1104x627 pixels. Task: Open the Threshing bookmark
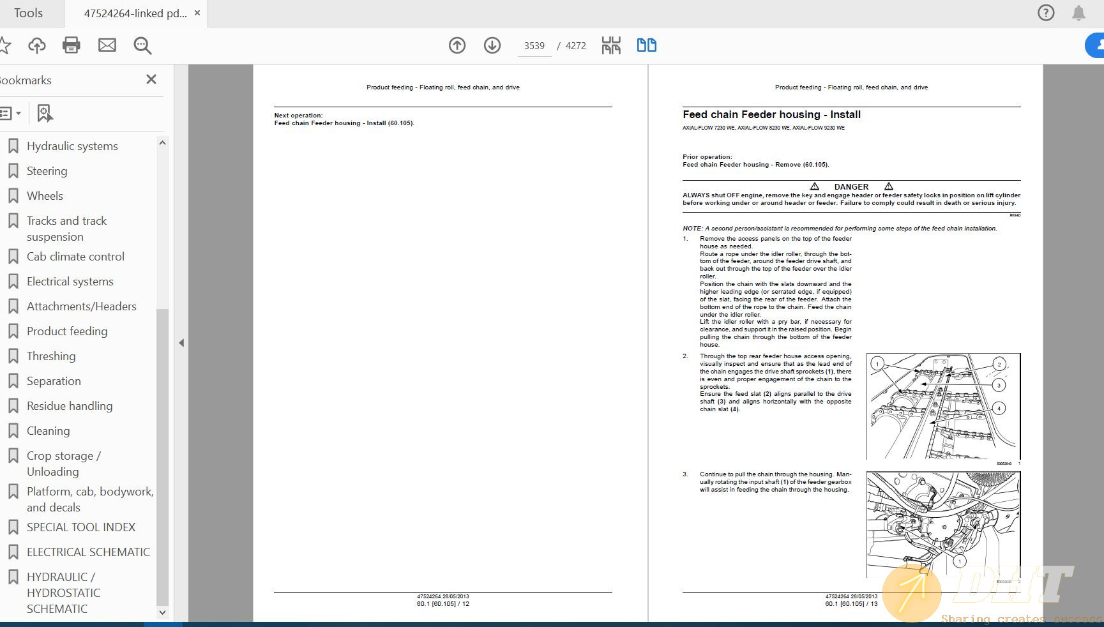coord(51,356)
